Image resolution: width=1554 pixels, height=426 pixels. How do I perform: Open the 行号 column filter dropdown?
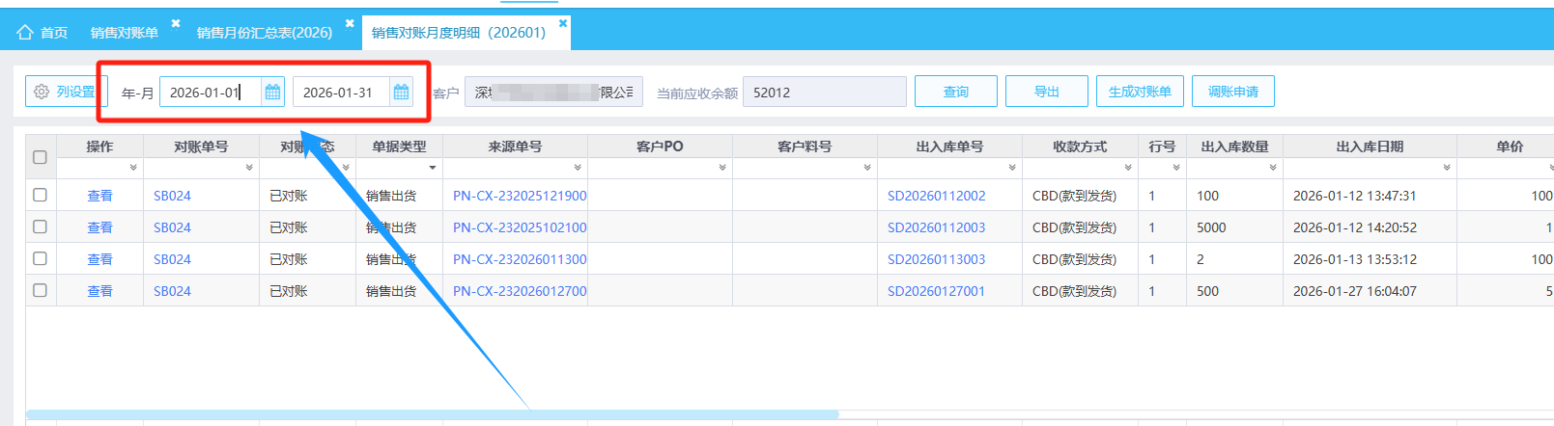[1176, 168]
